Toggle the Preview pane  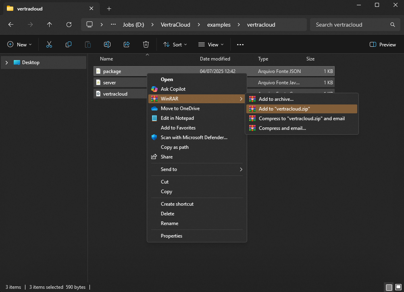coord(383,45)
